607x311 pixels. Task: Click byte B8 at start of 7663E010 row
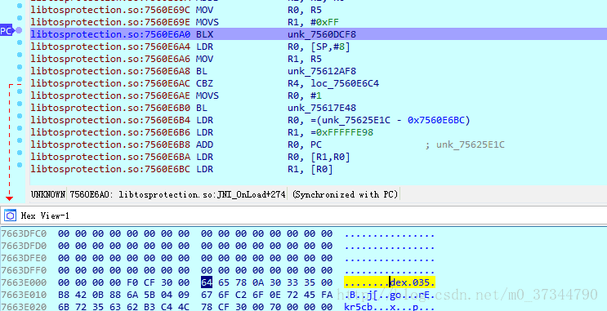coord(64,295)
